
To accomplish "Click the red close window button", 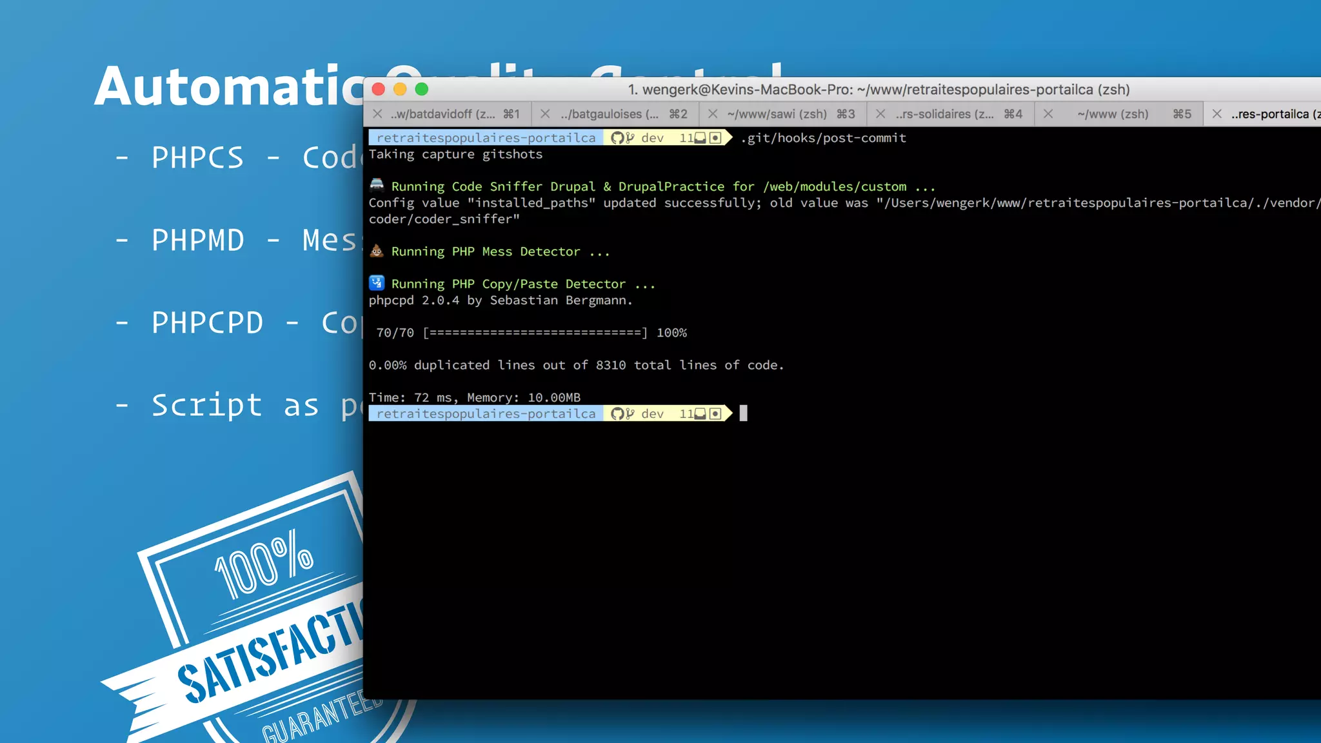I will point(379,89).
